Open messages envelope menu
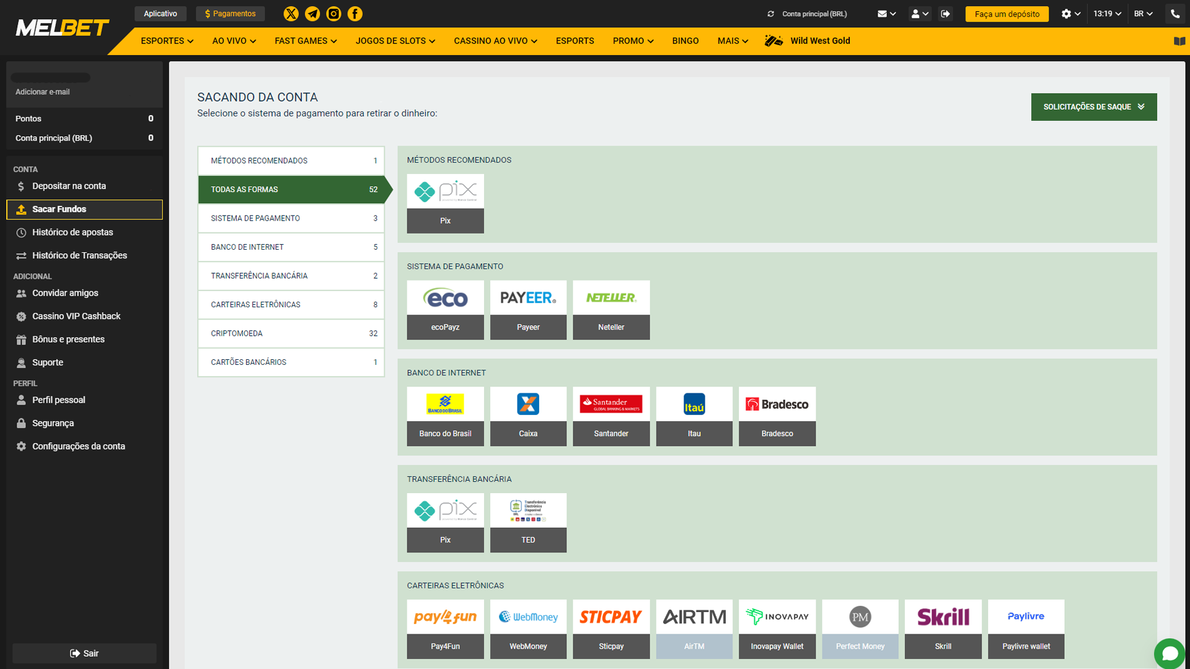1190x669 pixels. pos(887,14)
